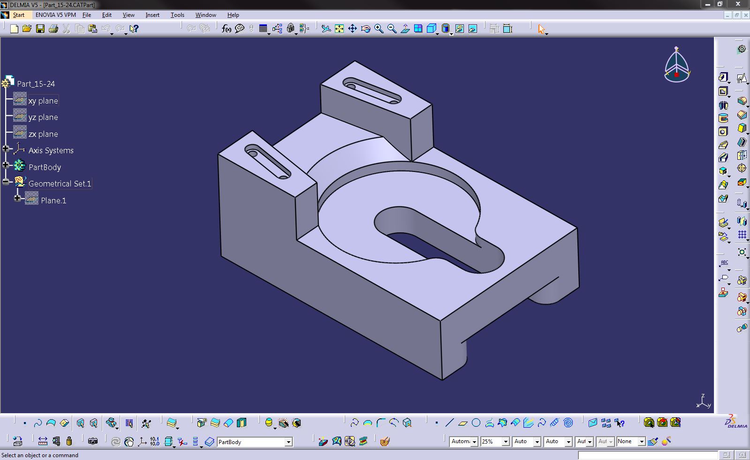Click the compass at top right
The image size is (750, 460).
pos(677,65)
